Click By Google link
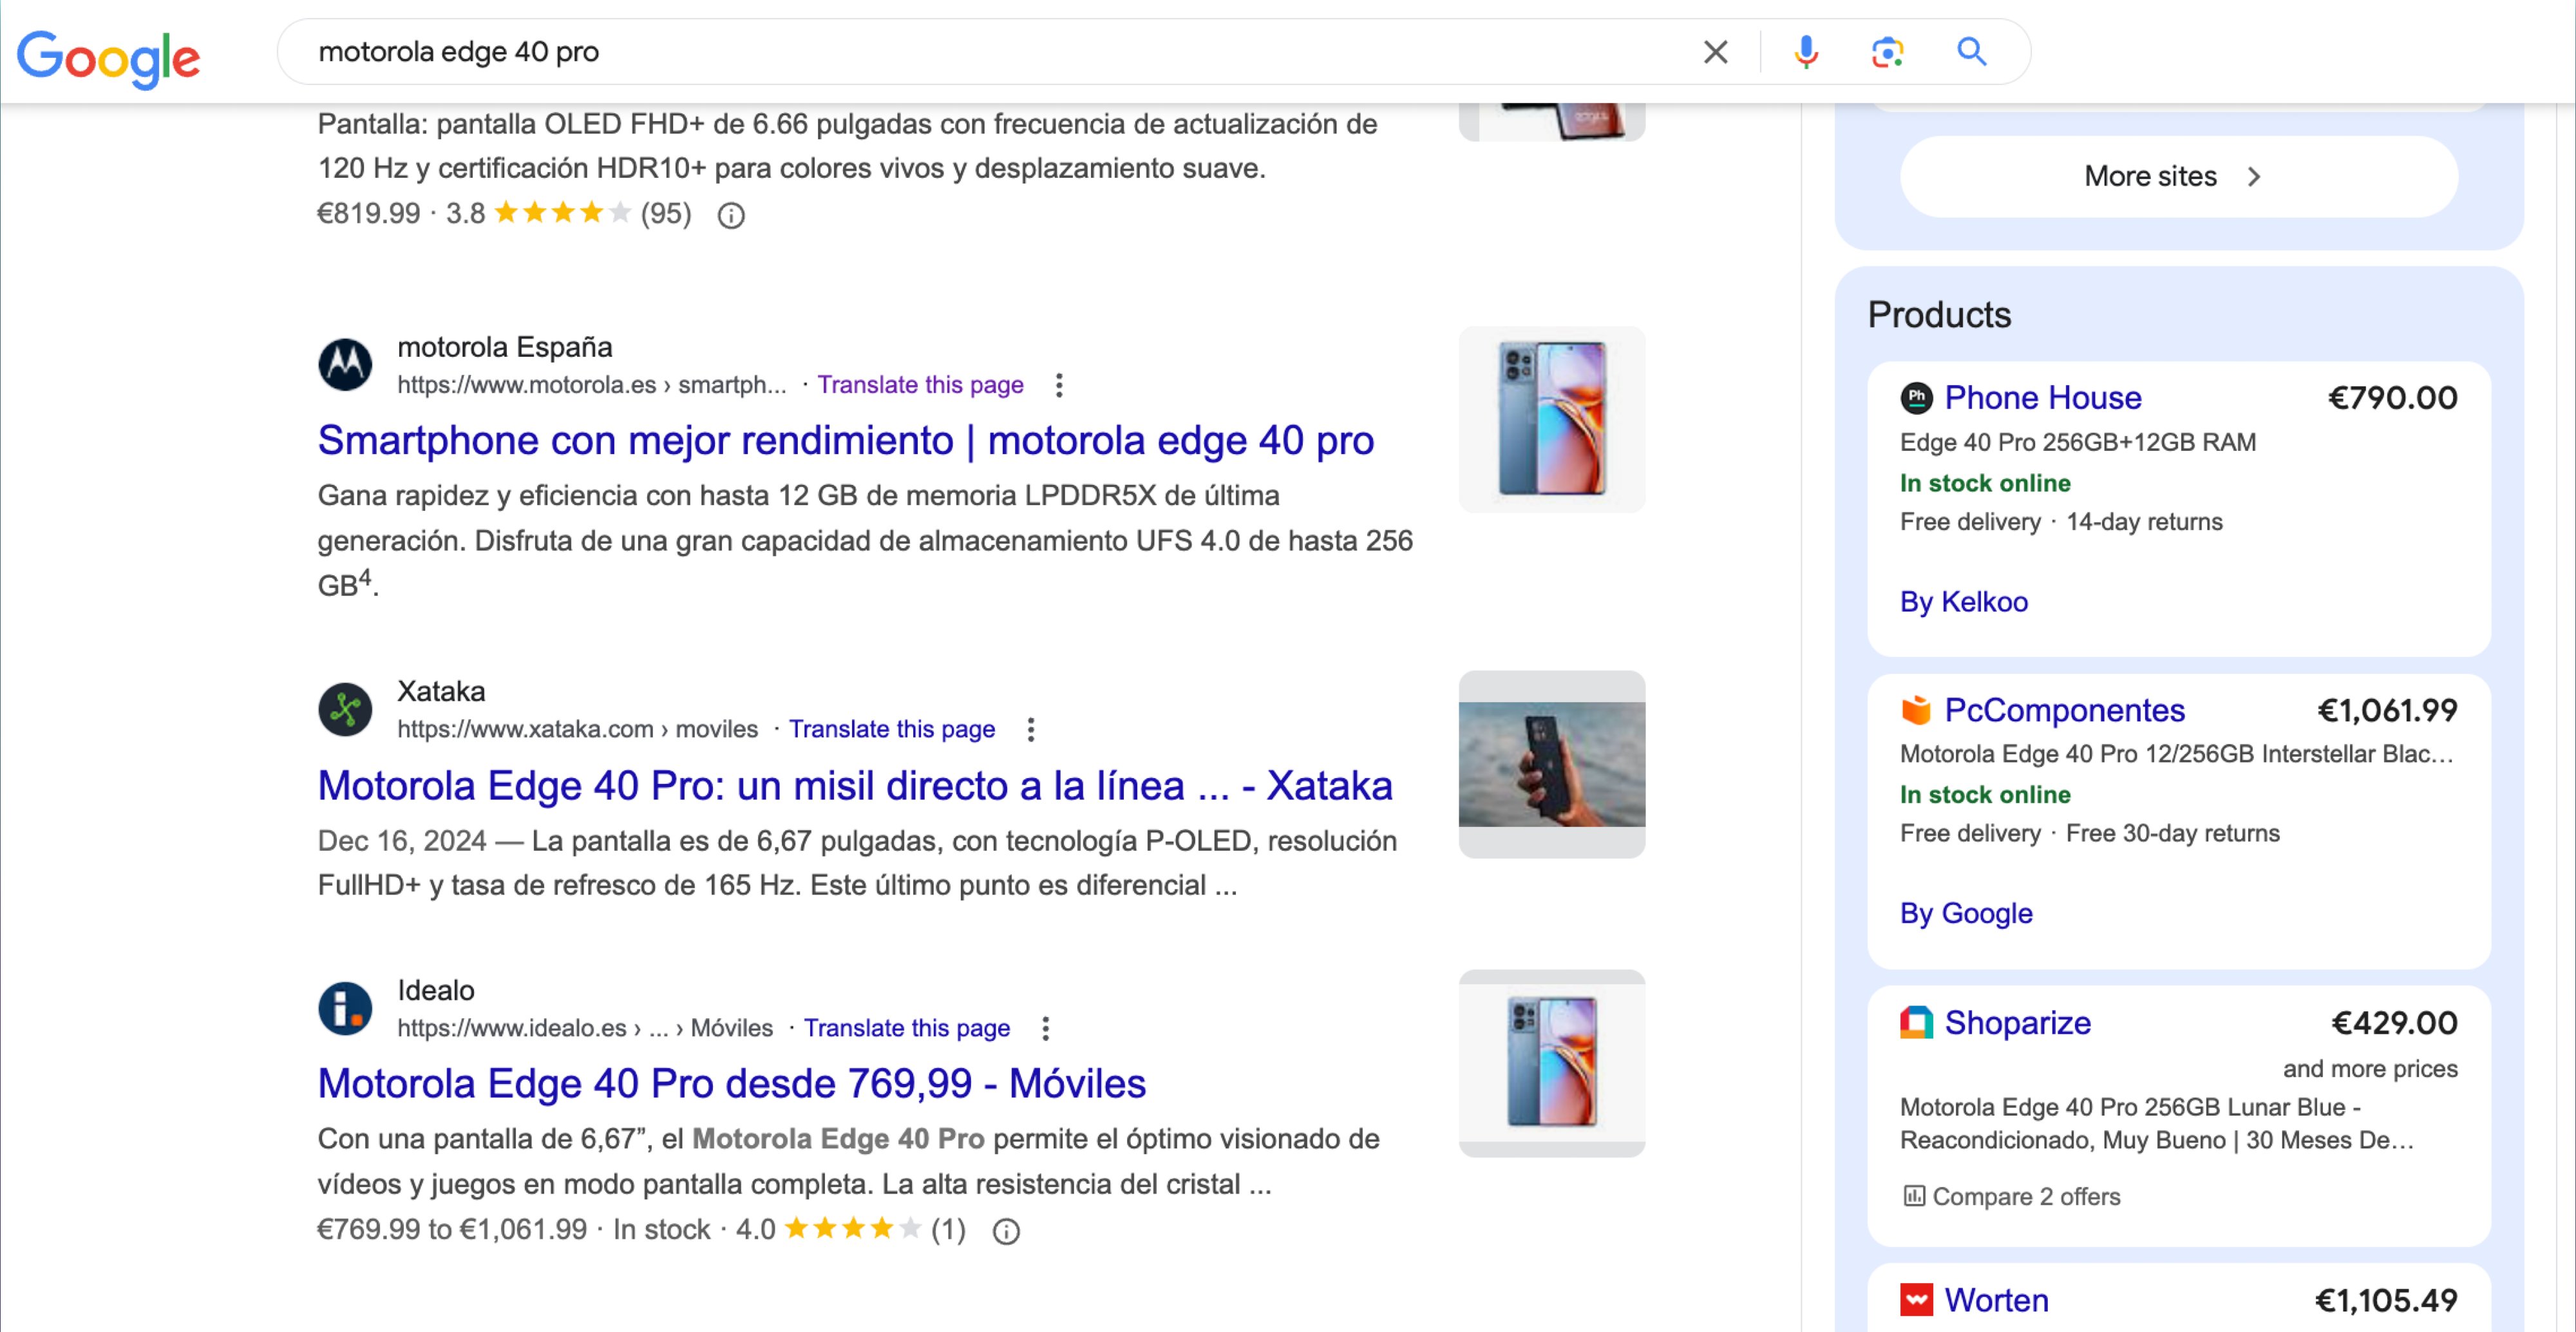2576x1332 pixels. tap(1966, 913)
